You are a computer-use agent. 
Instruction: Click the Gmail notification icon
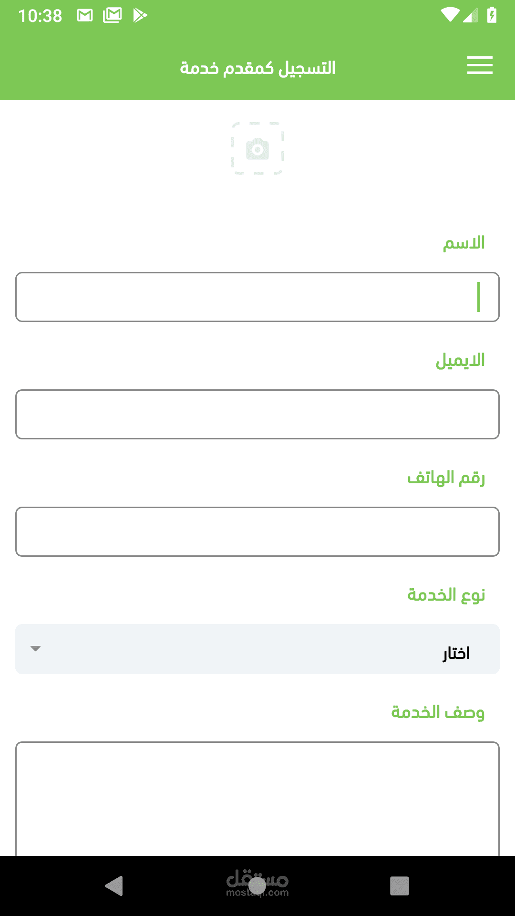pos(85,16)
